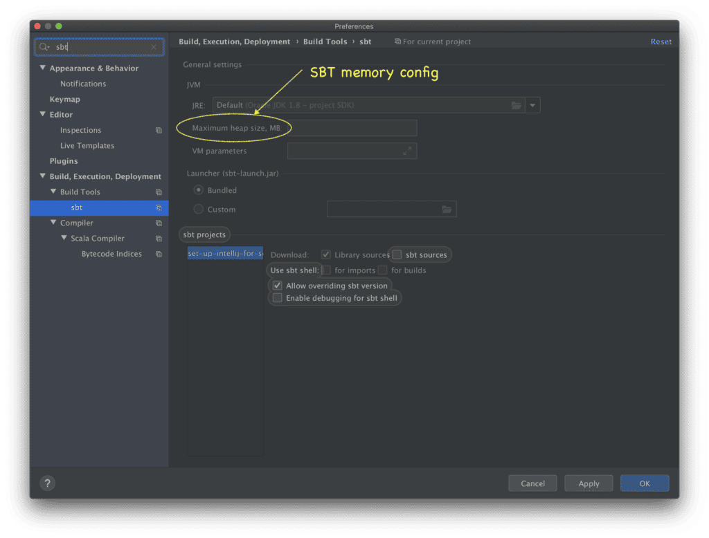Image resolution: width=709 pixels, height=538 pixels.
Task: Browse for JRE using folder icon
Action: (516, 105)
